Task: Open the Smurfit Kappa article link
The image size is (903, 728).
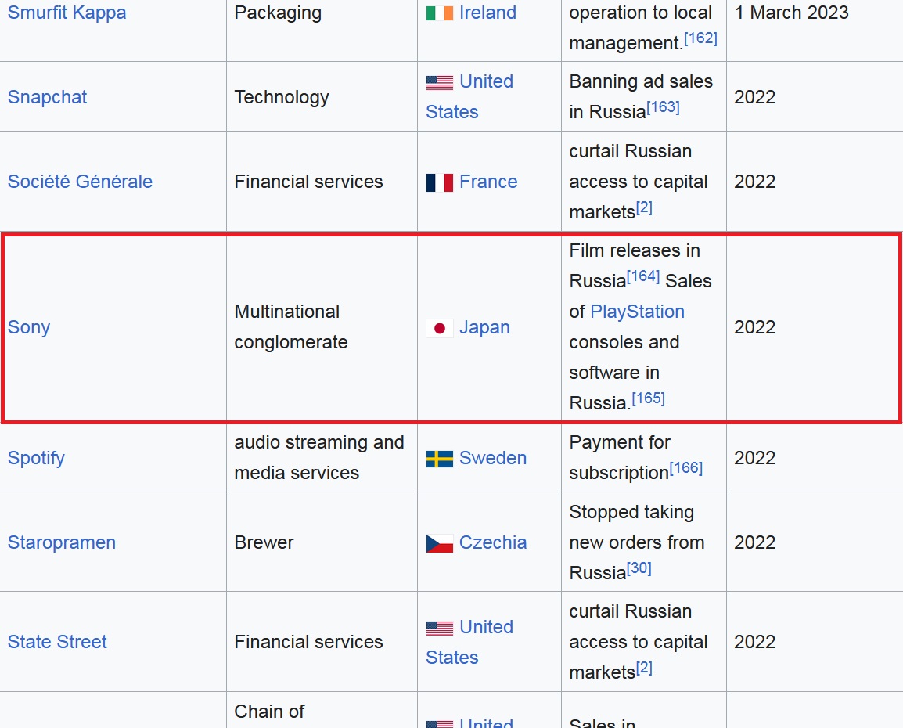Action: tap(67, 12)
